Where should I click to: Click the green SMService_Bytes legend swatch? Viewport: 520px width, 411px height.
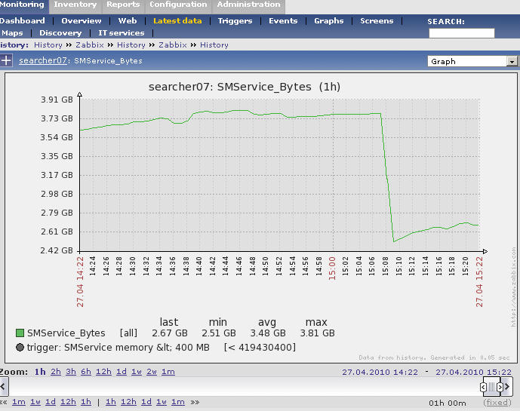(20, 333)
